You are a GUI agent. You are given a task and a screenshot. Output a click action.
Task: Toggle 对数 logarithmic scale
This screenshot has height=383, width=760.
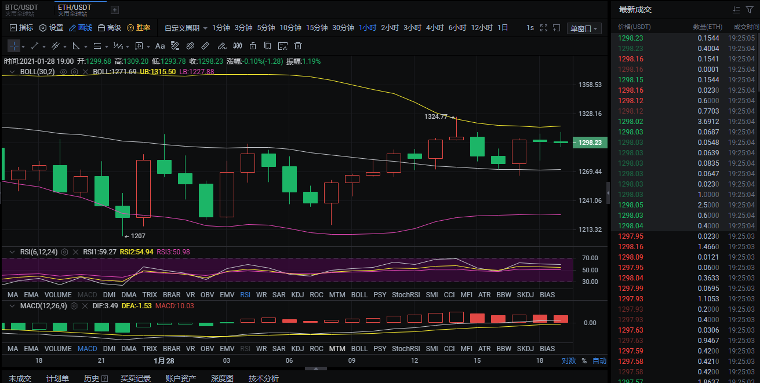pos(569,360)
